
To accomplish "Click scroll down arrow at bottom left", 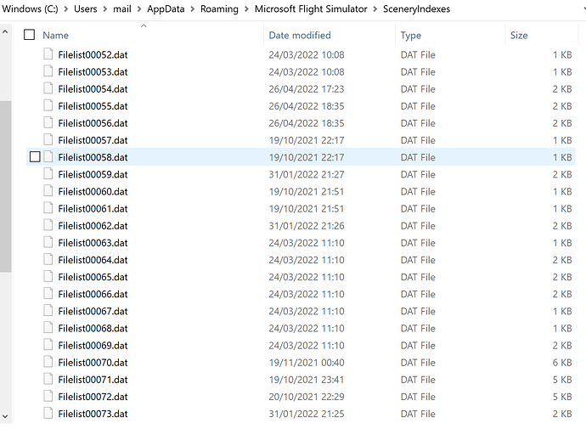I will [x=5, y=416].
